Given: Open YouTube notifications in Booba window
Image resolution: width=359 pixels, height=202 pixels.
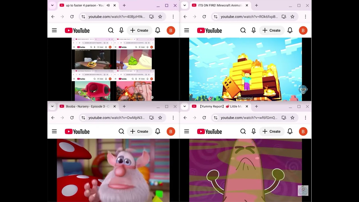Looking at the screenshot, I should [158, 131].
